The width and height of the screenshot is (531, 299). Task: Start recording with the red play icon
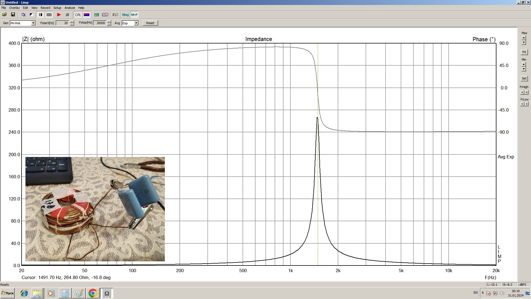coord(59,15)
